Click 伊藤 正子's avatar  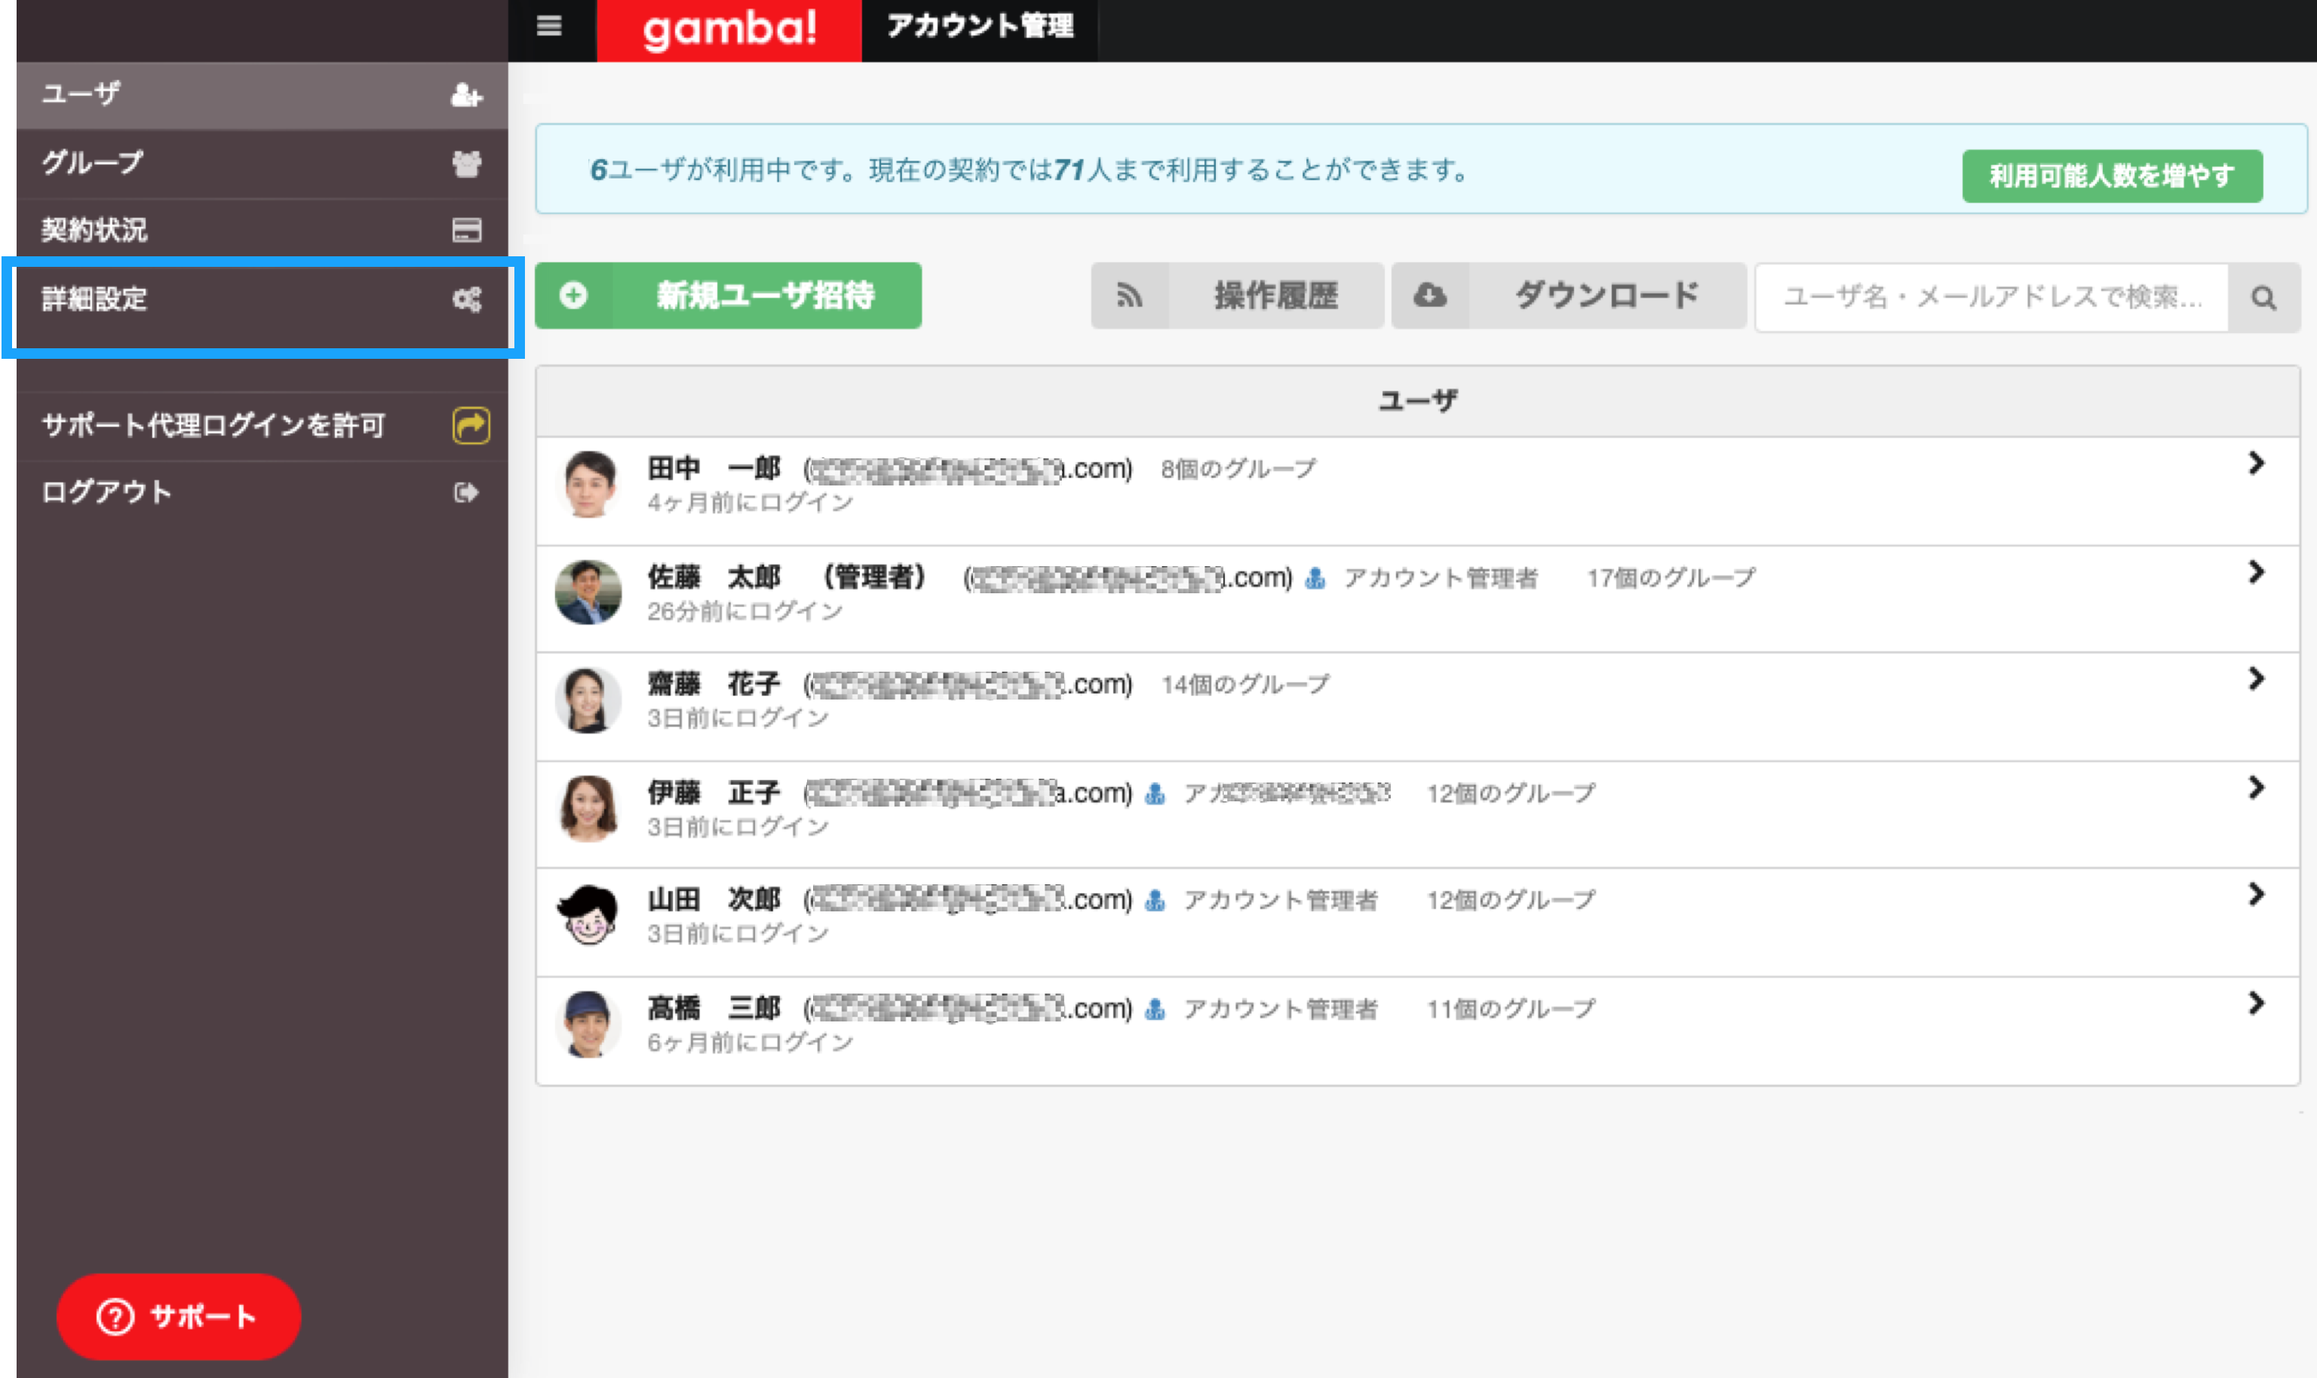pyautogui.click(x=588, y=808)
